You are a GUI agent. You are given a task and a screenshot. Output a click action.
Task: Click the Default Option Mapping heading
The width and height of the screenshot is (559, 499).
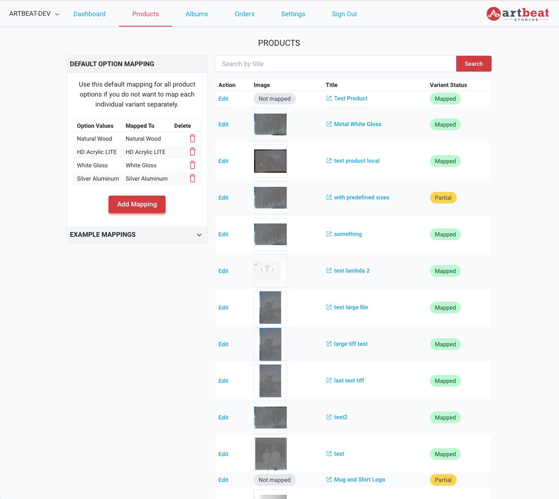click(112, 64)
